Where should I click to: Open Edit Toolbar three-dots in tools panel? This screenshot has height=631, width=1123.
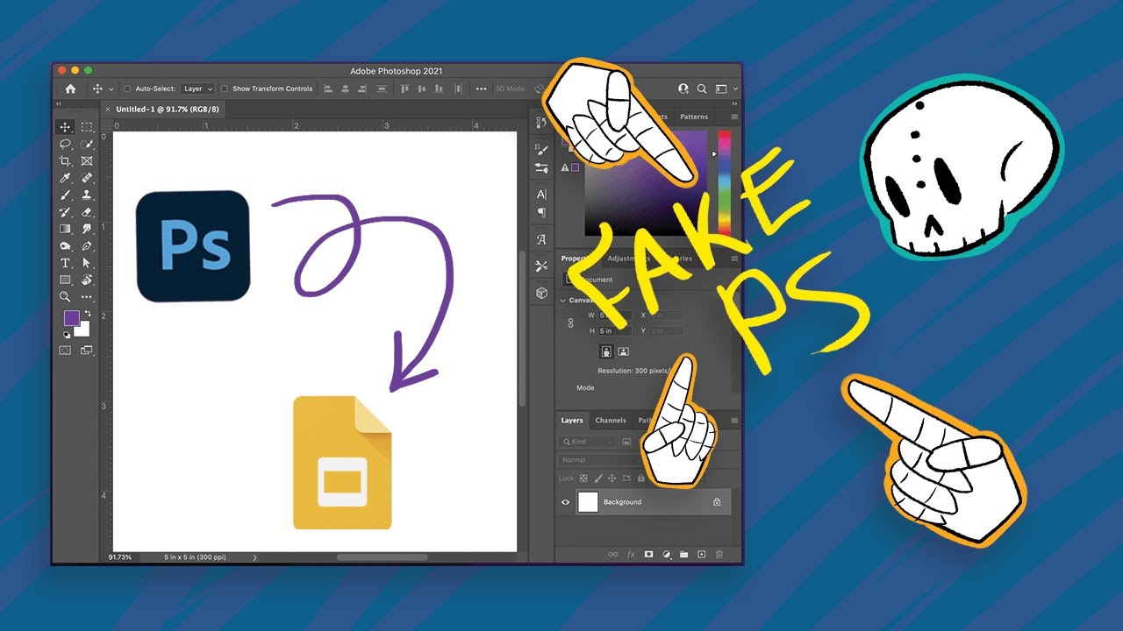tap(87, 297)
